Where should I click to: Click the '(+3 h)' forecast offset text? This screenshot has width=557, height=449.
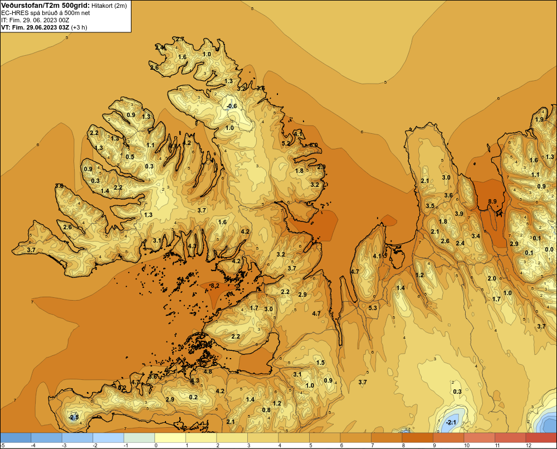[79, 27]
